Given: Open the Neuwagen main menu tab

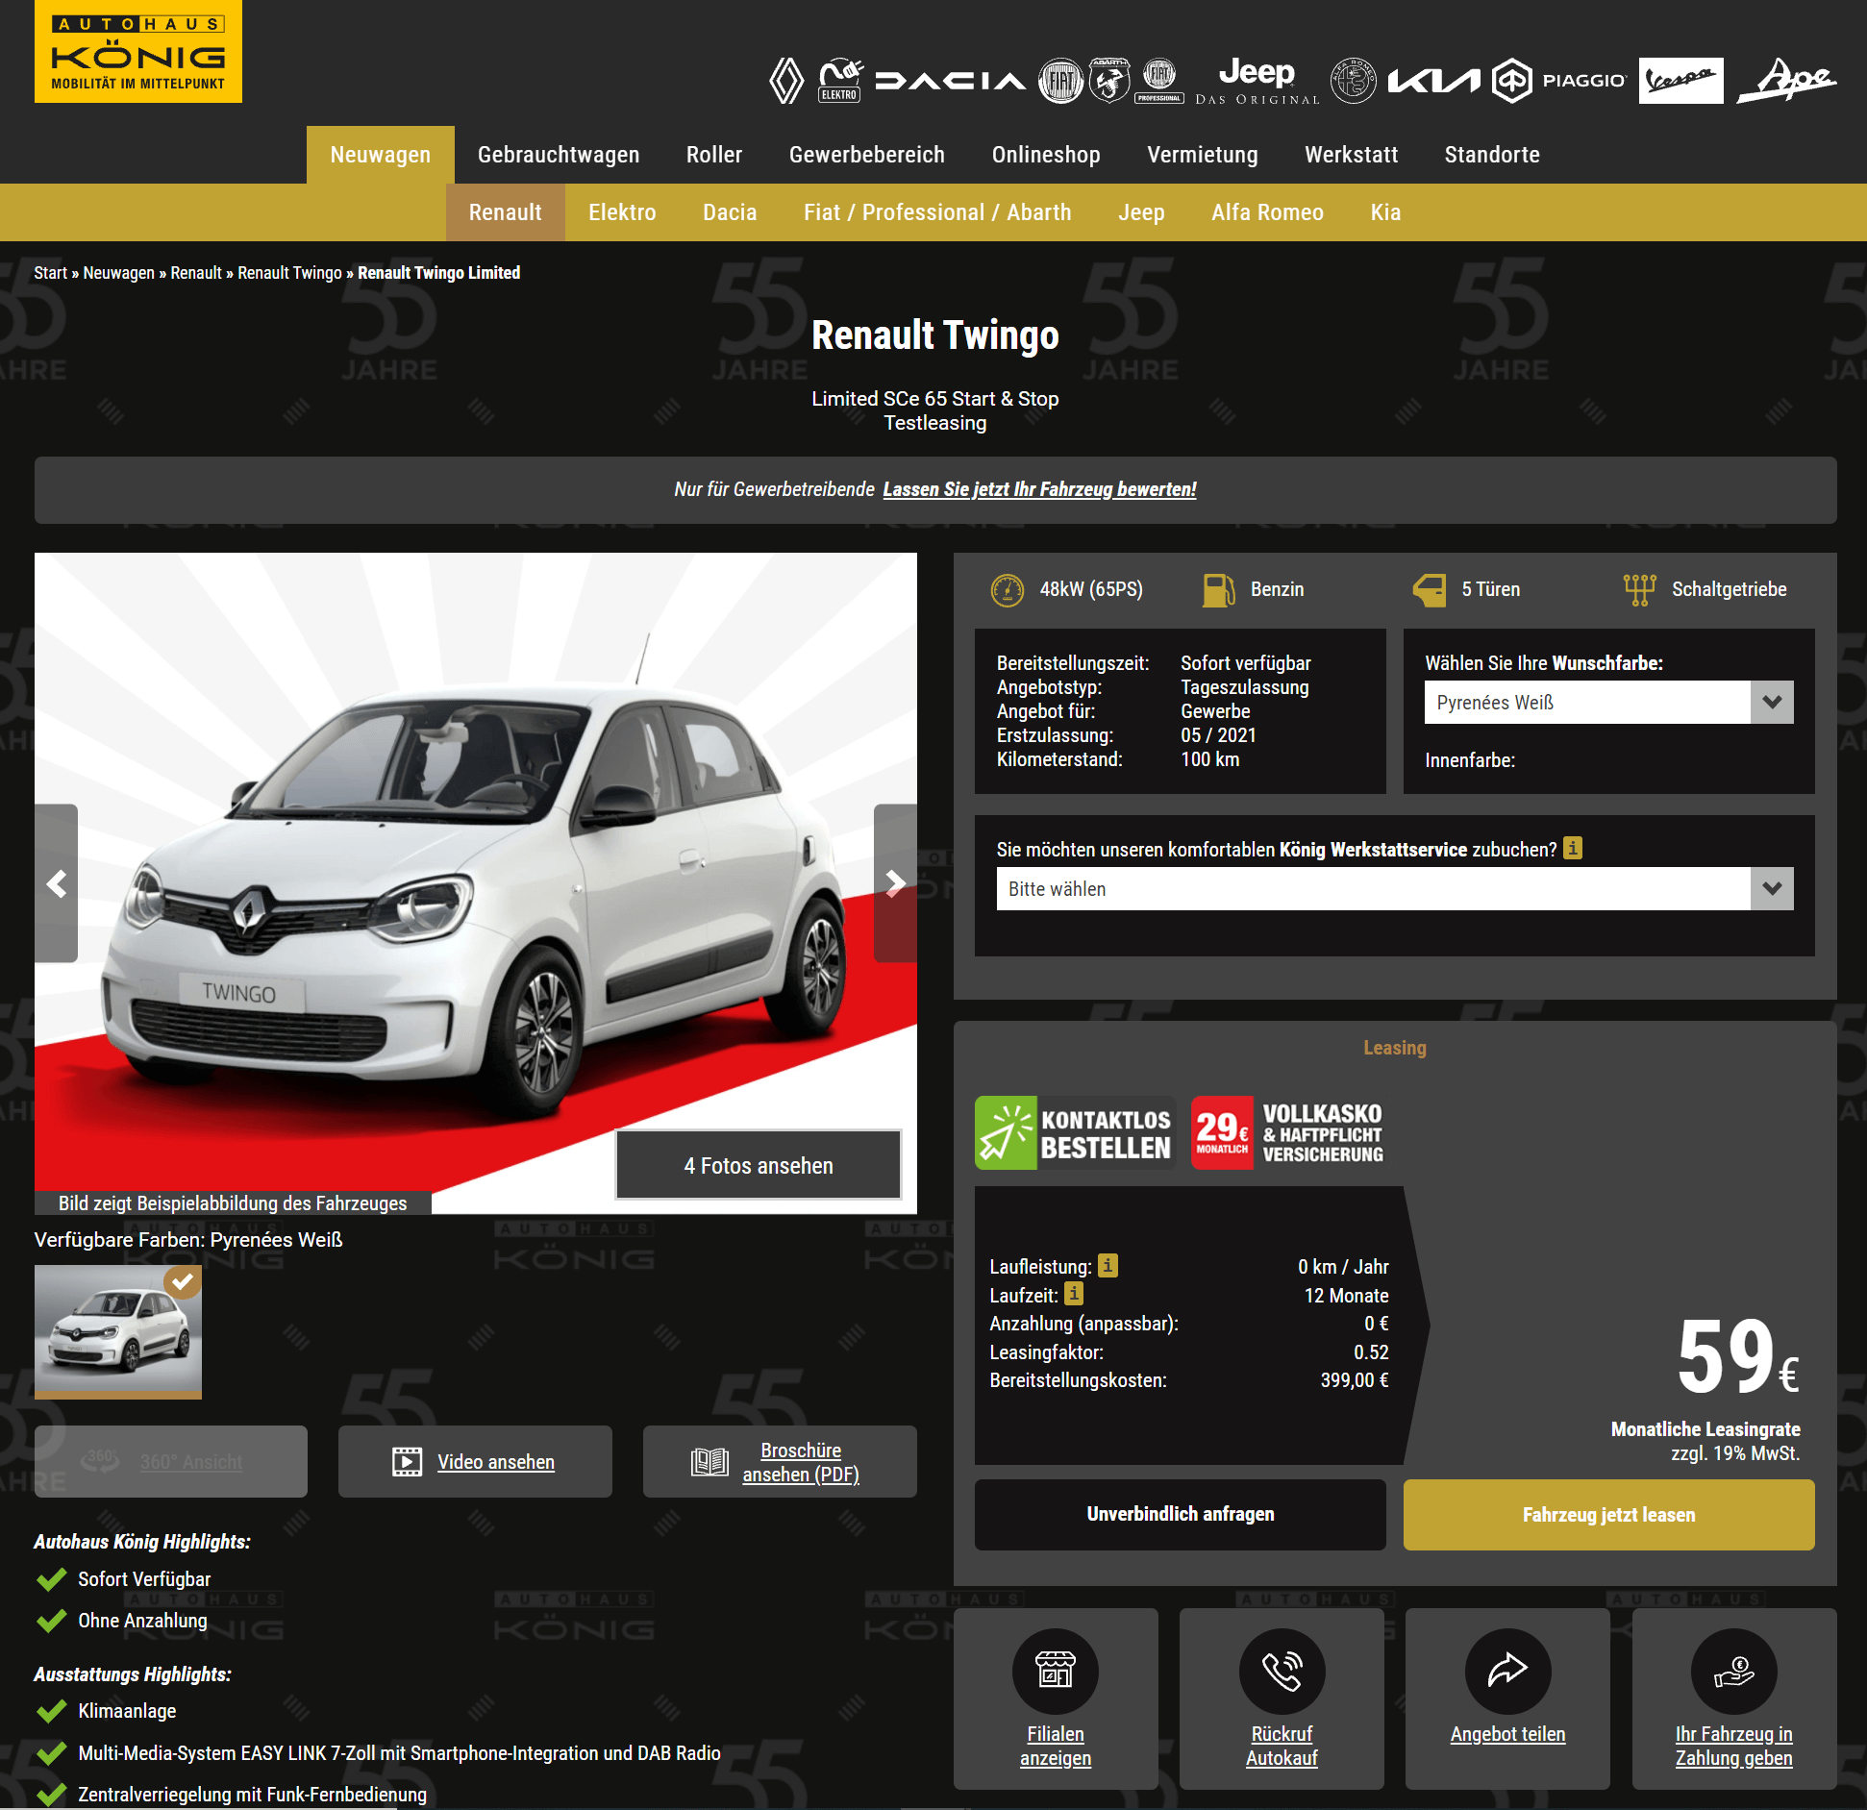Looking at the screenshot, I should [x=380, y=155].
